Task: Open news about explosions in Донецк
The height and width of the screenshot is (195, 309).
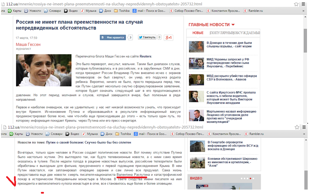Action: 229,44
